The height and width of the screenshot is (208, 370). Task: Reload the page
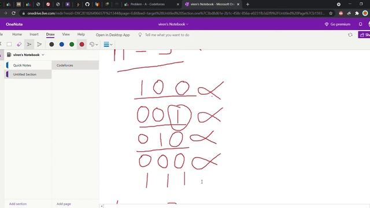tap(13, 13)
